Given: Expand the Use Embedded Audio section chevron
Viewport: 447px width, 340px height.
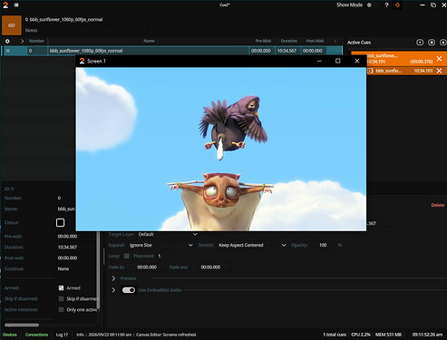Looking at the screenshot, I should 113,290.
